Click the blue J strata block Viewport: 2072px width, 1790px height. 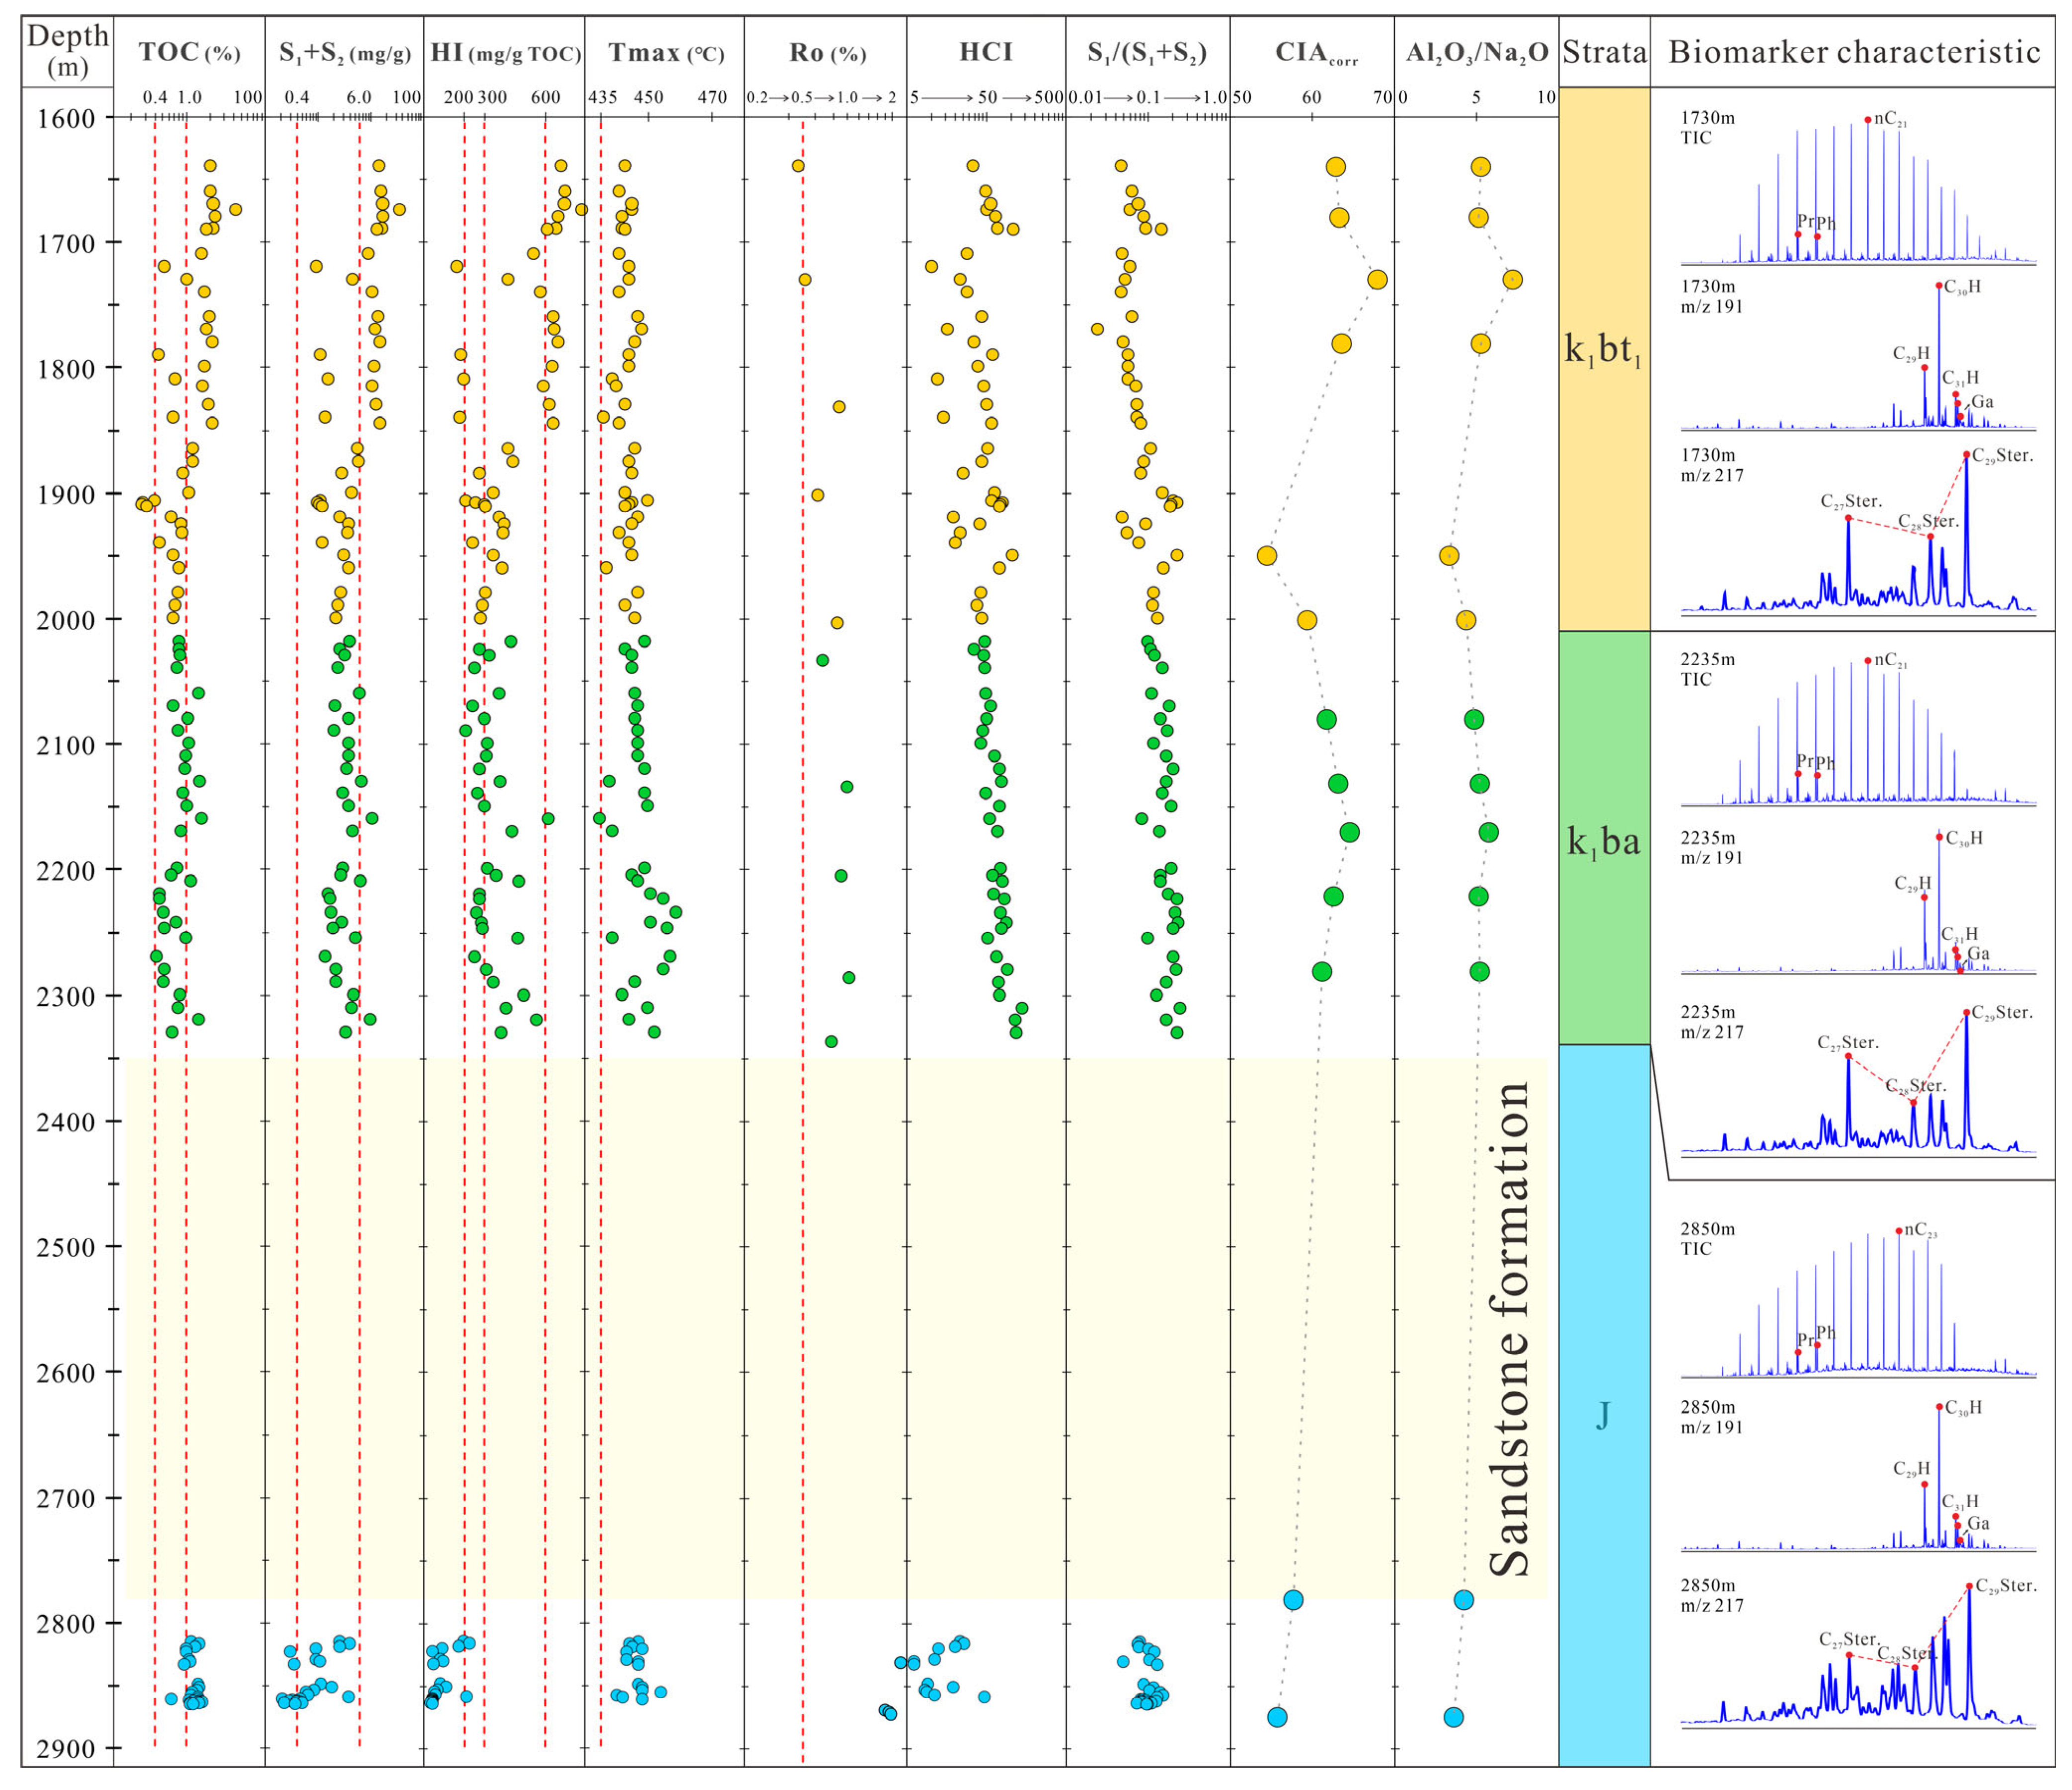coord(1604,1415)
